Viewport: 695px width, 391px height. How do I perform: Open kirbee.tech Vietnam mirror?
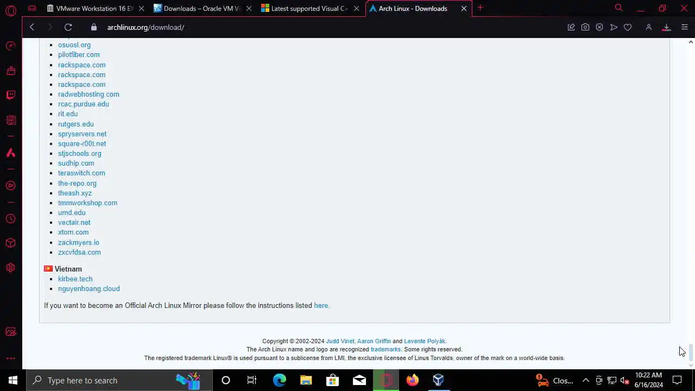pos(75,279)
